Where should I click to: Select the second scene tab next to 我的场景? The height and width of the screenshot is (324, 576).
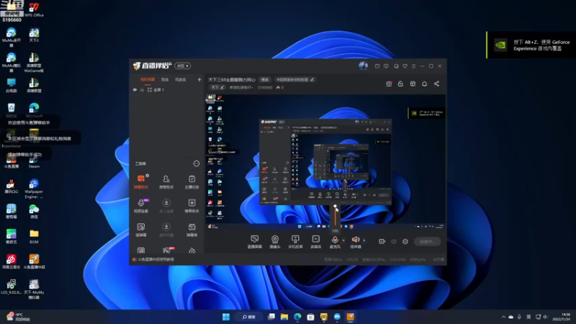click(x=165, y=79)
